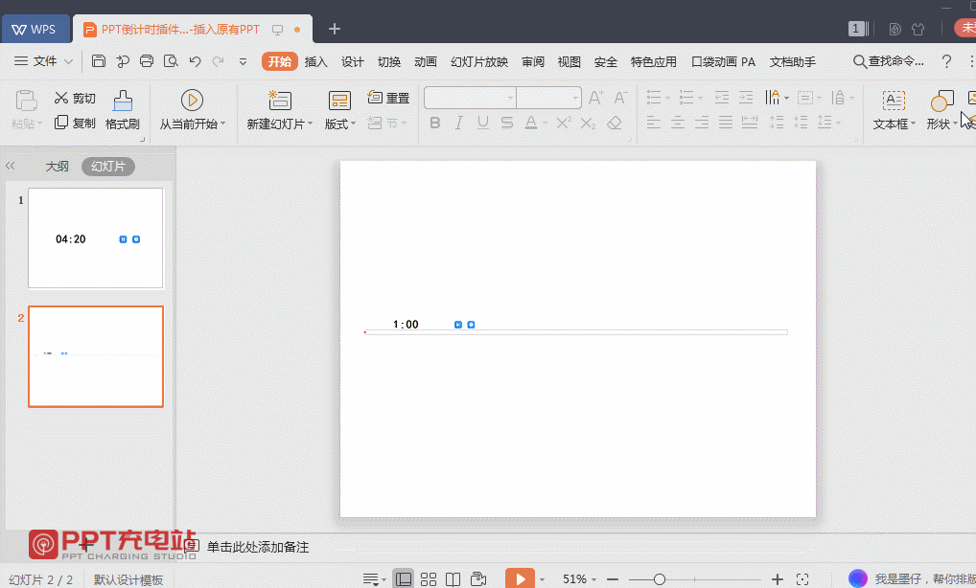Image resolution: width=976 pixels, height=588 pixels.
Task: Switch to the 插入 ribbon tab
Action: pos(316,60)
